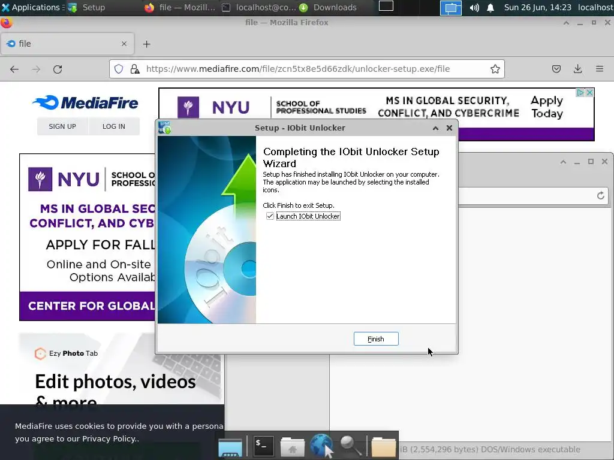Click the SIGN UP button on MediaFire

[62, 126]
